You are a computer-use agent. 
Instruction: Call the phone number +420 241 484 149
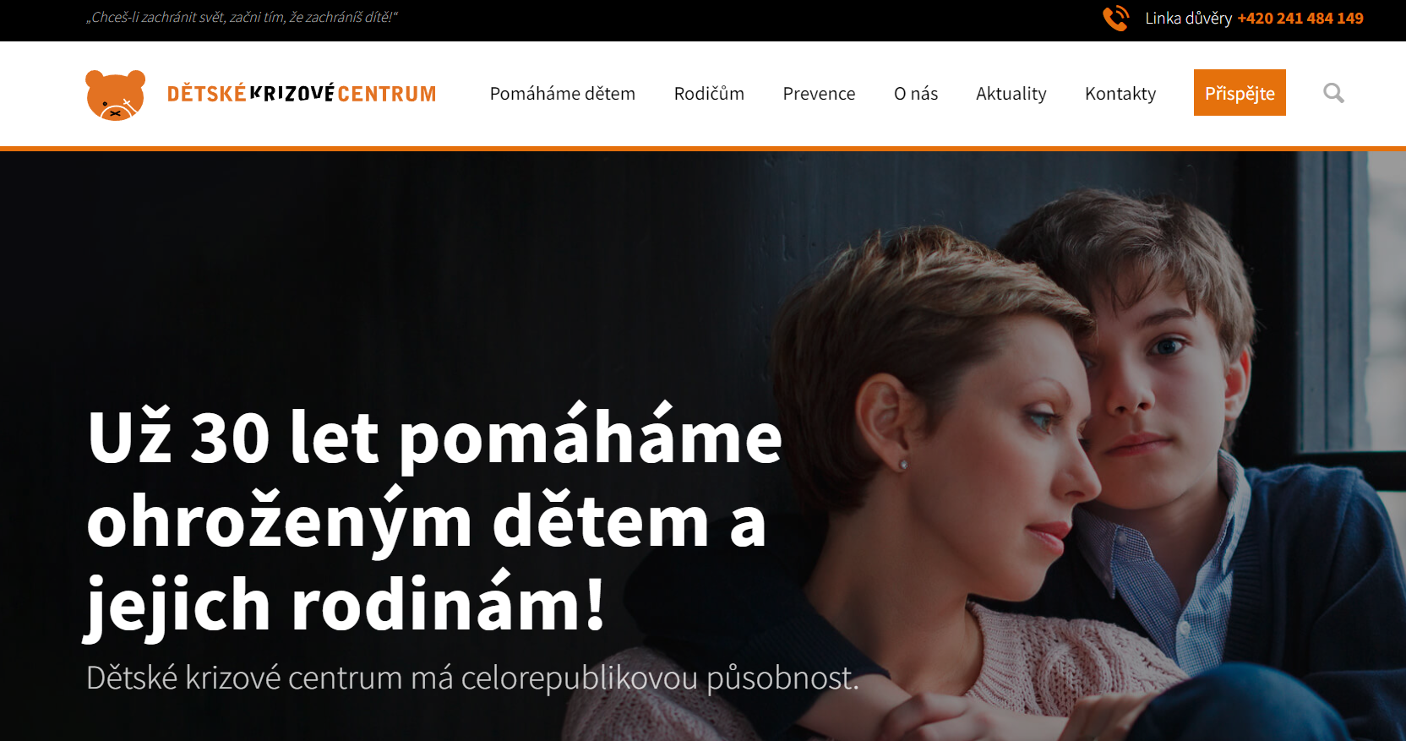coord(1300,18)
